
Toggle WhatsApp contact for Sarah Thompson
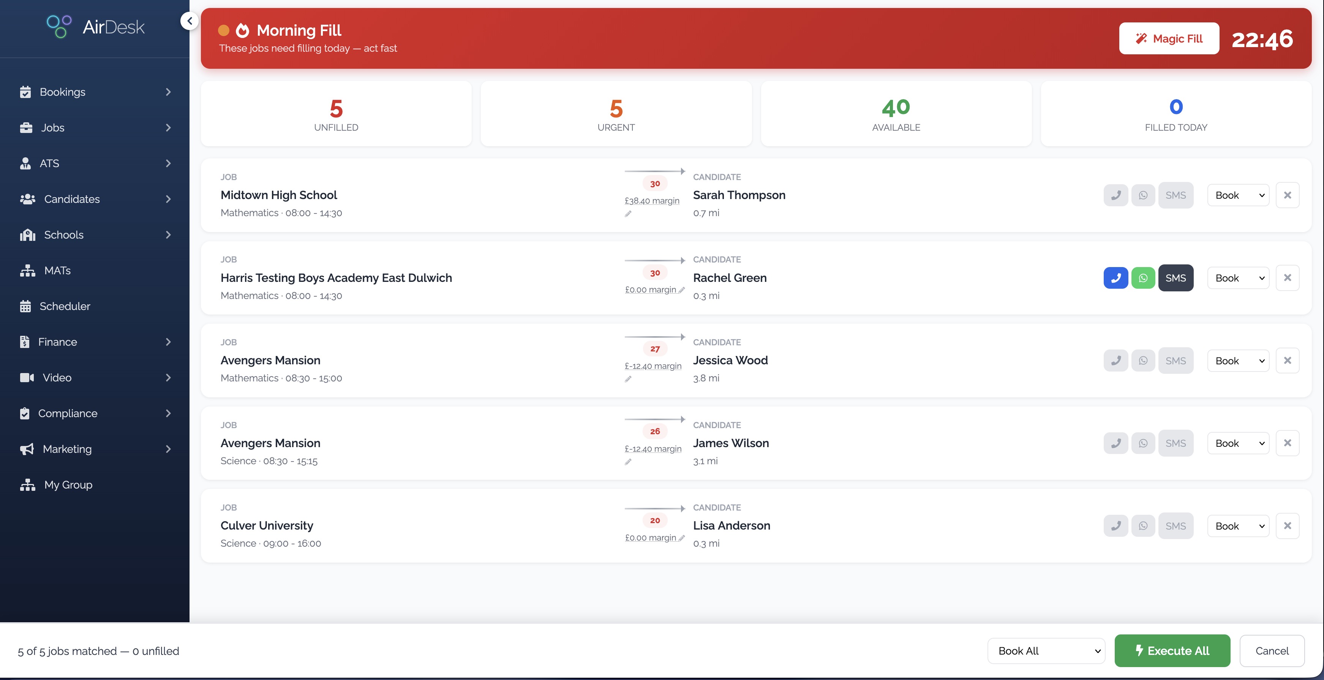(x=1144, y=195)
